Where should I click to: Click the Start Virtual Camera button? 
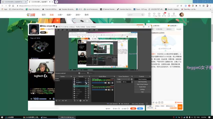tap(142, 84)
